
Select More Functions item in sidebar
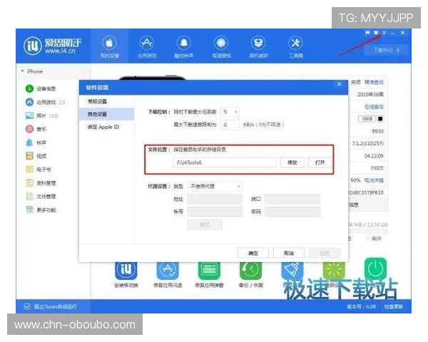[x=41, y=209]
